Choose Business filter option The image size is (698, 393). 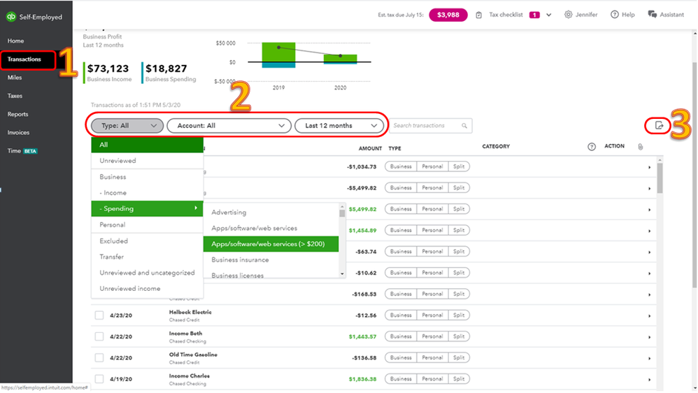[148, 177]
